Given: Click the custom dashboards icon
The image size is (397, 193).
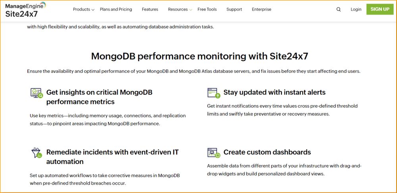Looking at the screenshot, I should point(214,153).
